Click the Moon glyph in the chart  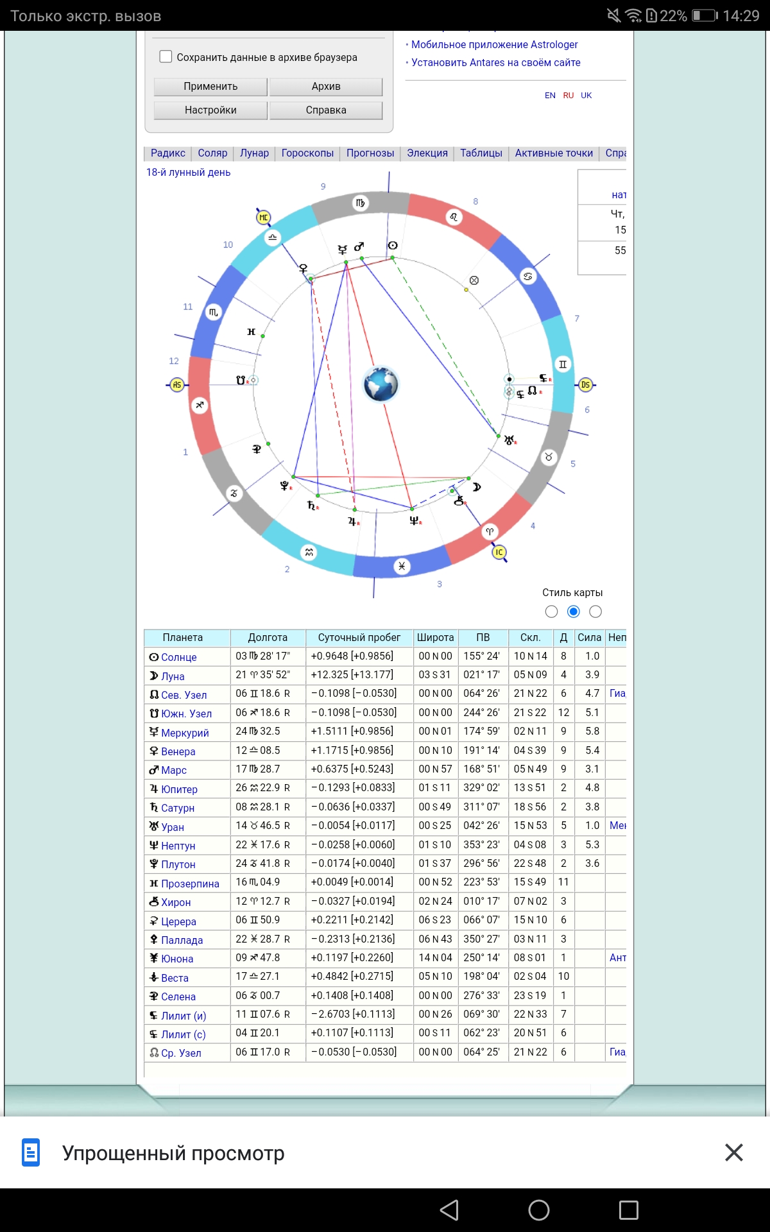[x=477, y=487]
